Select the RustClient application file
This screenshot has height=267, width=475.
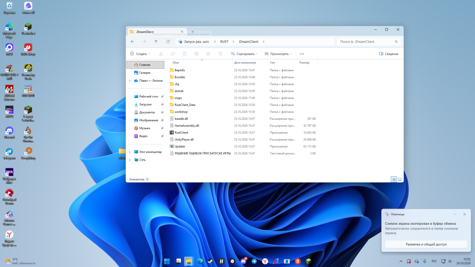[181, 133]
